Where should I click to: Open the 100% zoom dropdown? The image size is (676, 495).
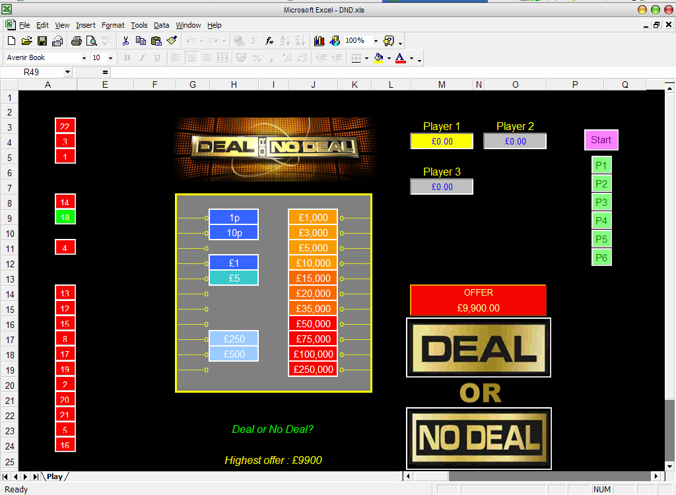click(376, 41)
